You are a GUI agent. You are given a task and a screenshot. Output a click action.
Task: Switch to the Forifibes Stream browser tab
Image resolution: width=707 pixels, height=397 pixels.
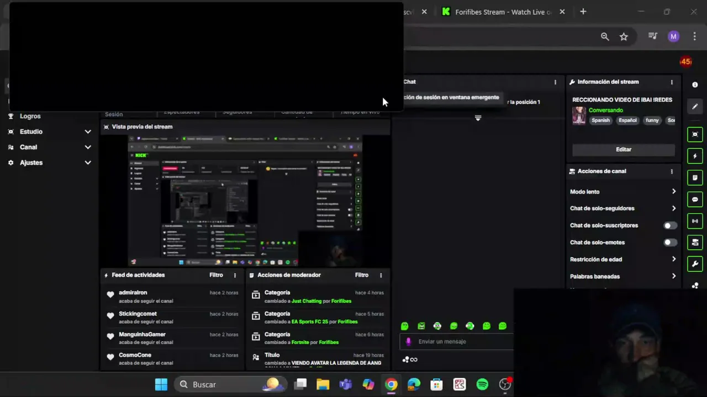pos(503,12)
